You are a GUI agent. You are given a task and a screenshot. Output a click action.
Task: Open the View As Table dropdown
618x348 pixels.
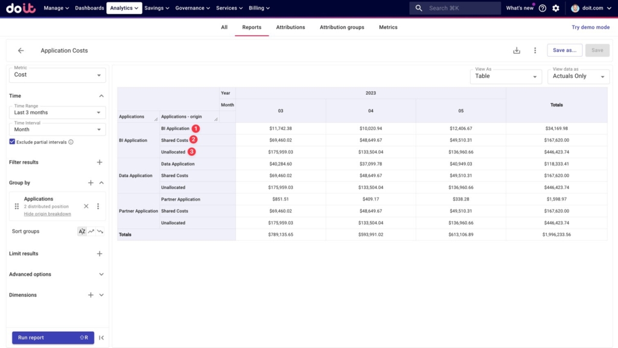506,76
